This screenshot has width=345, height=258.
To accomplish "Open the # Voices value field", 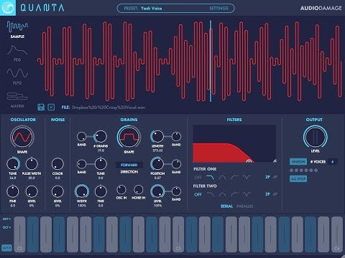I will (x=333, y=162).
